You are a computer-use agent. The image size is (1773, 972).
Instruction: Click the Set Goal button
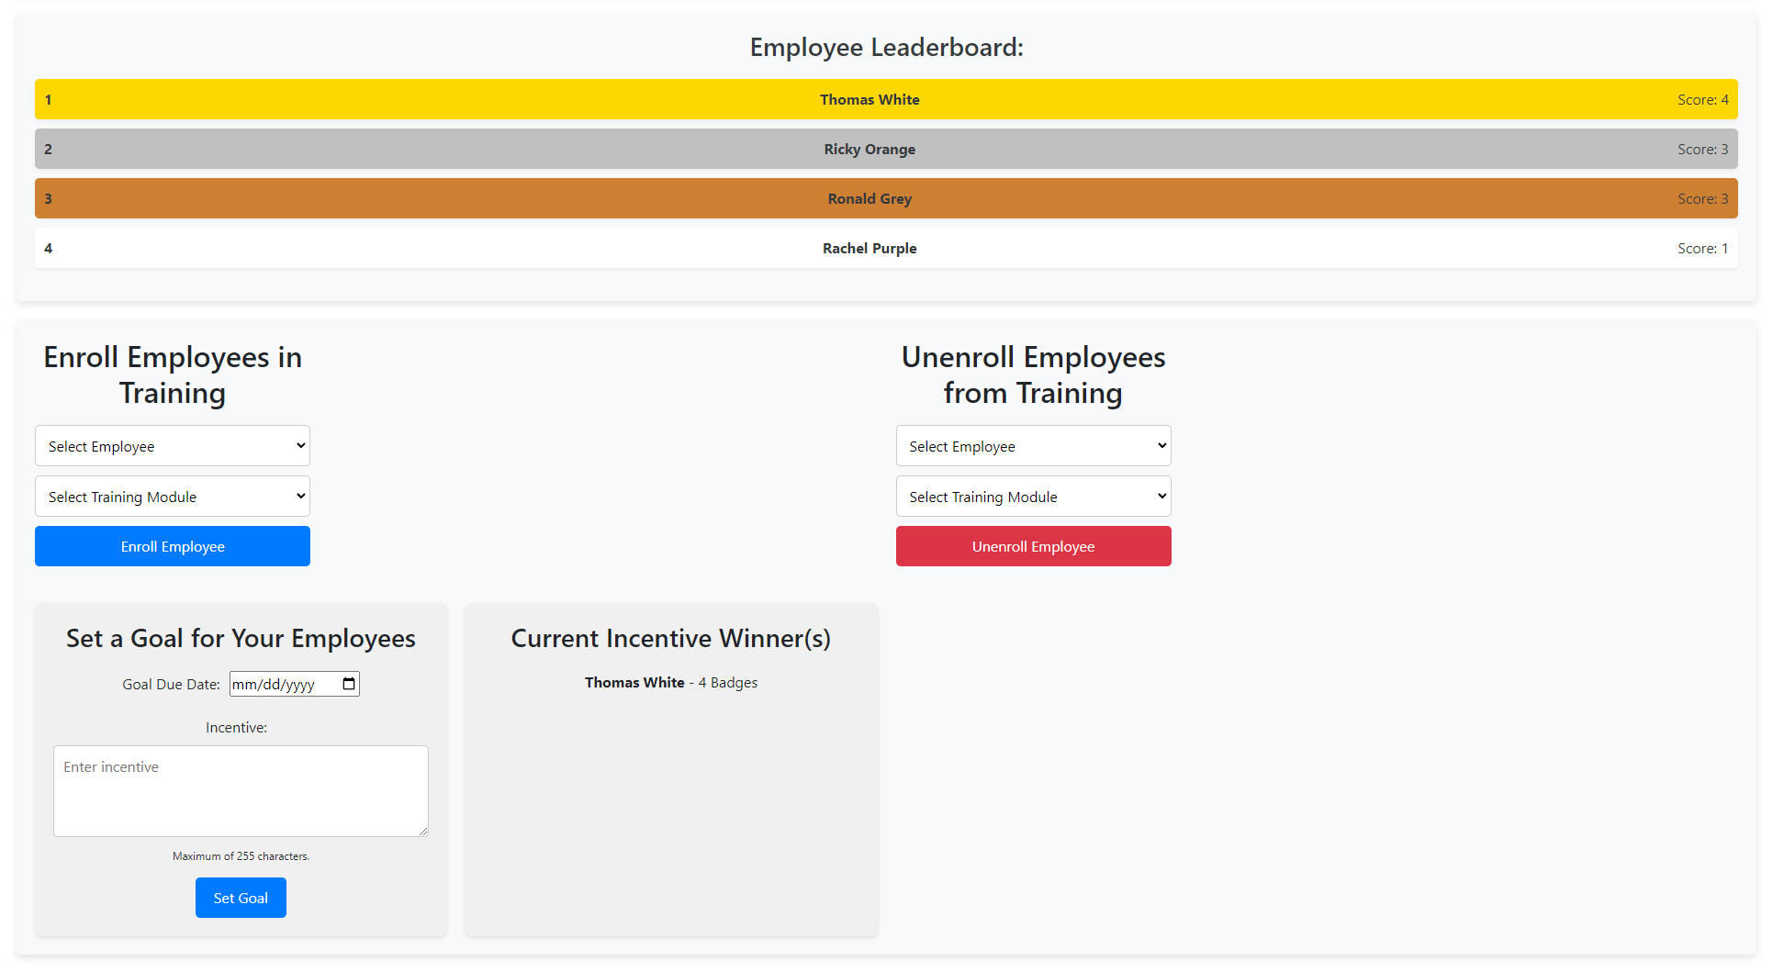(241, 898)
